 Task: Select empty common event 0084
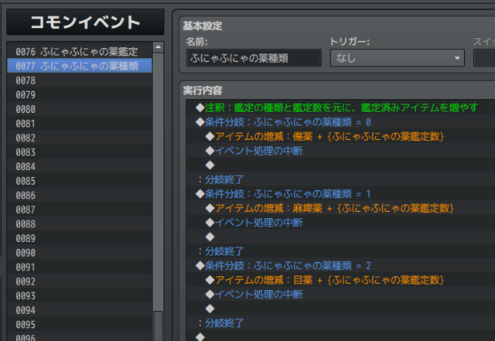pyautogui.click(x=80, y=166)
